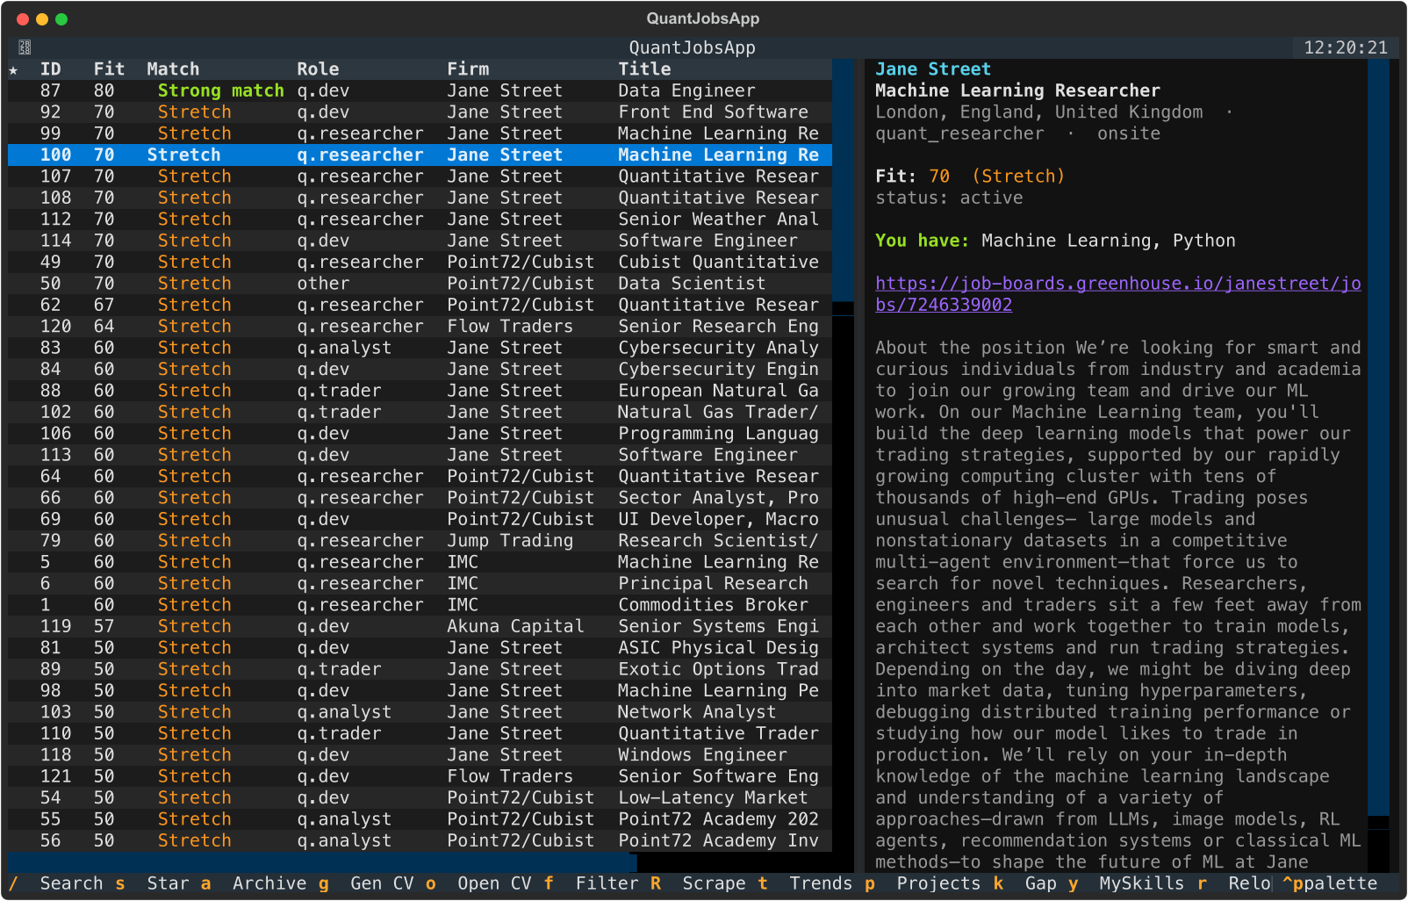Select row 81 ASIC Physical Desig
Image resolution: width=1408 pixels, height=901 pixels.
(x=420, y=648)
